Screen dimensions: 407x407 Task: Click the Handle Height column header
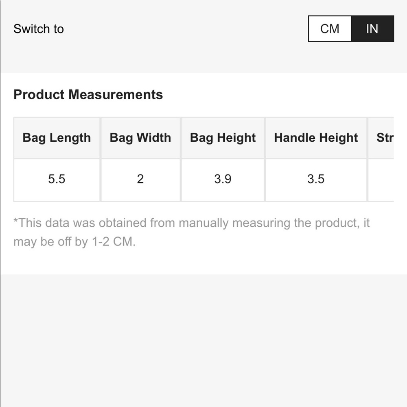click(x=316, y=138)
